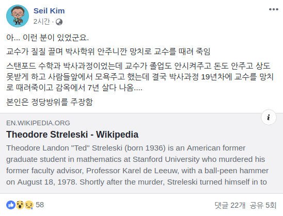The height and width of the screenshot is (216, 283).
Task: Click the EN.WIKIPEDIA.ORG source label
Action: (38, 123)
